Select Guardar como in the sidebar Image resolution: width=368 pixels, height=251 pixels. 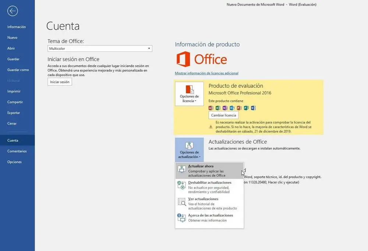(x=17, y=70)
